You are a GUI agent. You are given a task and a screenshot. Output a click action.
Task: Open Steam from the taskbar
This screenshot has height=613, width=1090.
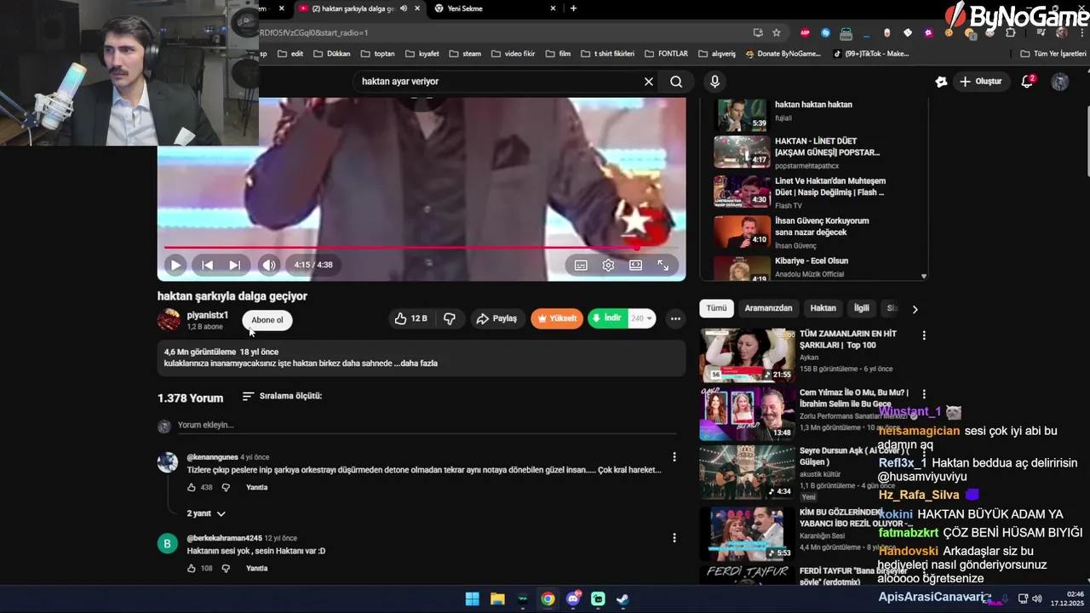pos(622,599)
